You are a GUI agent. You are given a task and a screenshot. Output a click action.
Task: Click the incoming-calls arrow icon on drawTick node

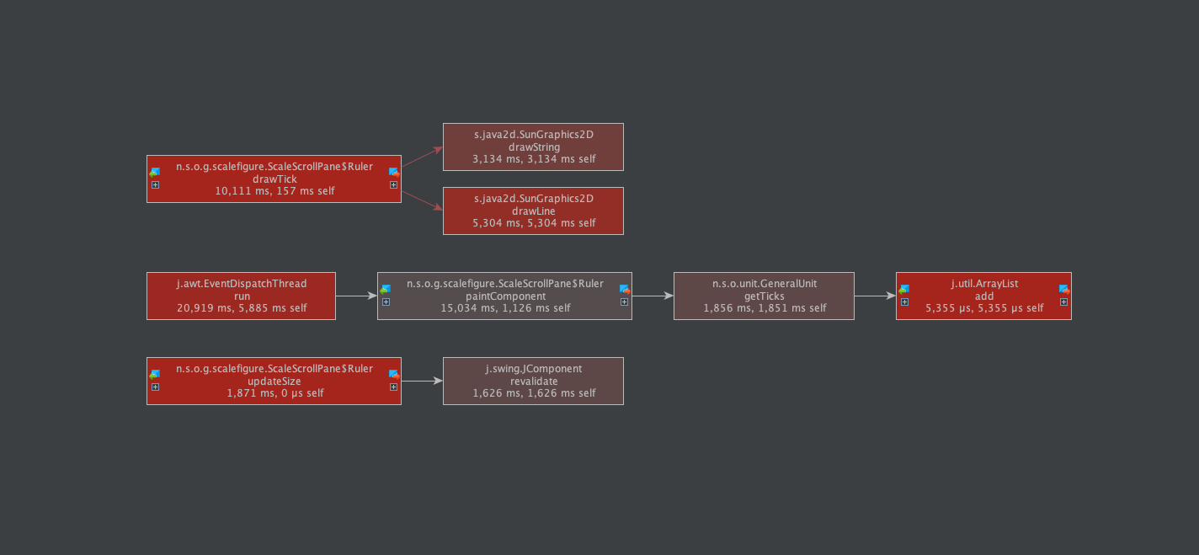tap(155, 172)
